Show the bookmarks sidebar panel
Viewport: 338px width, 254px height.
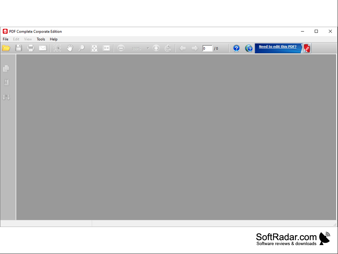point(7,82)
